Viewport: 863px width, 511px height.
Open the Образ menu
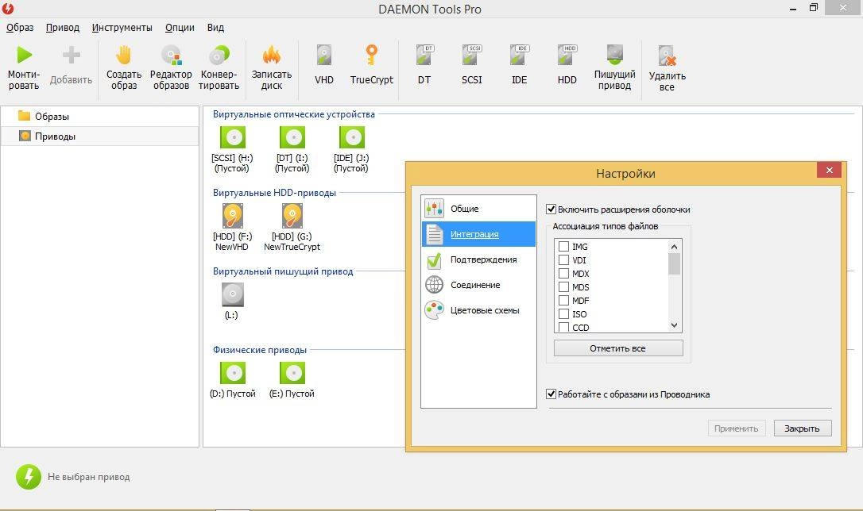tap(20, 28)
